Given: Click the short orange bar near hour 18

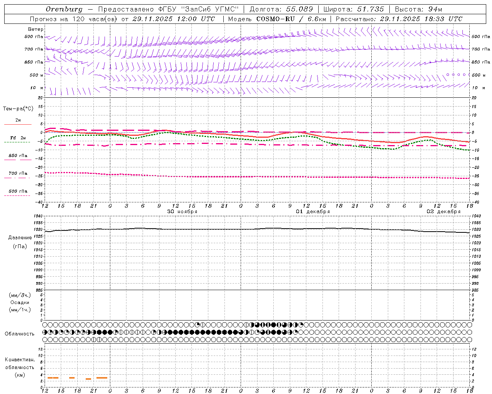Looking at the screenshot, I should 72,378.
